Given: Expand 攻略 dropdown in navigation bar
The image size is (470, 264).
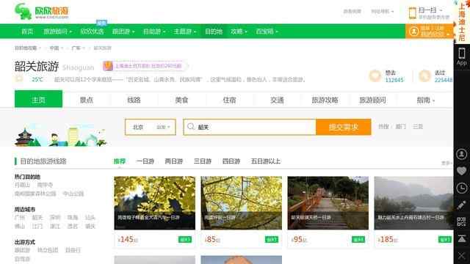Looking at the screenshot, I should click(x=239, y=32).
